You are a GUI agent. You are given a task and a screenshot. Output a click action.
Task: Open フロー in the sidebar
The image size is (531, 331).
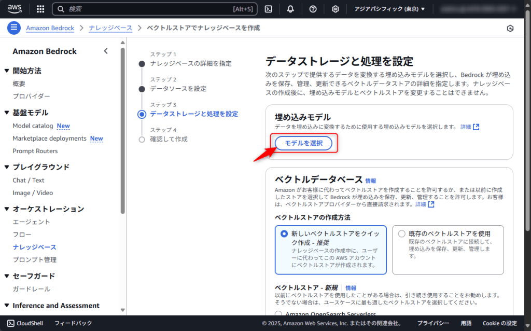click(22, 235)
